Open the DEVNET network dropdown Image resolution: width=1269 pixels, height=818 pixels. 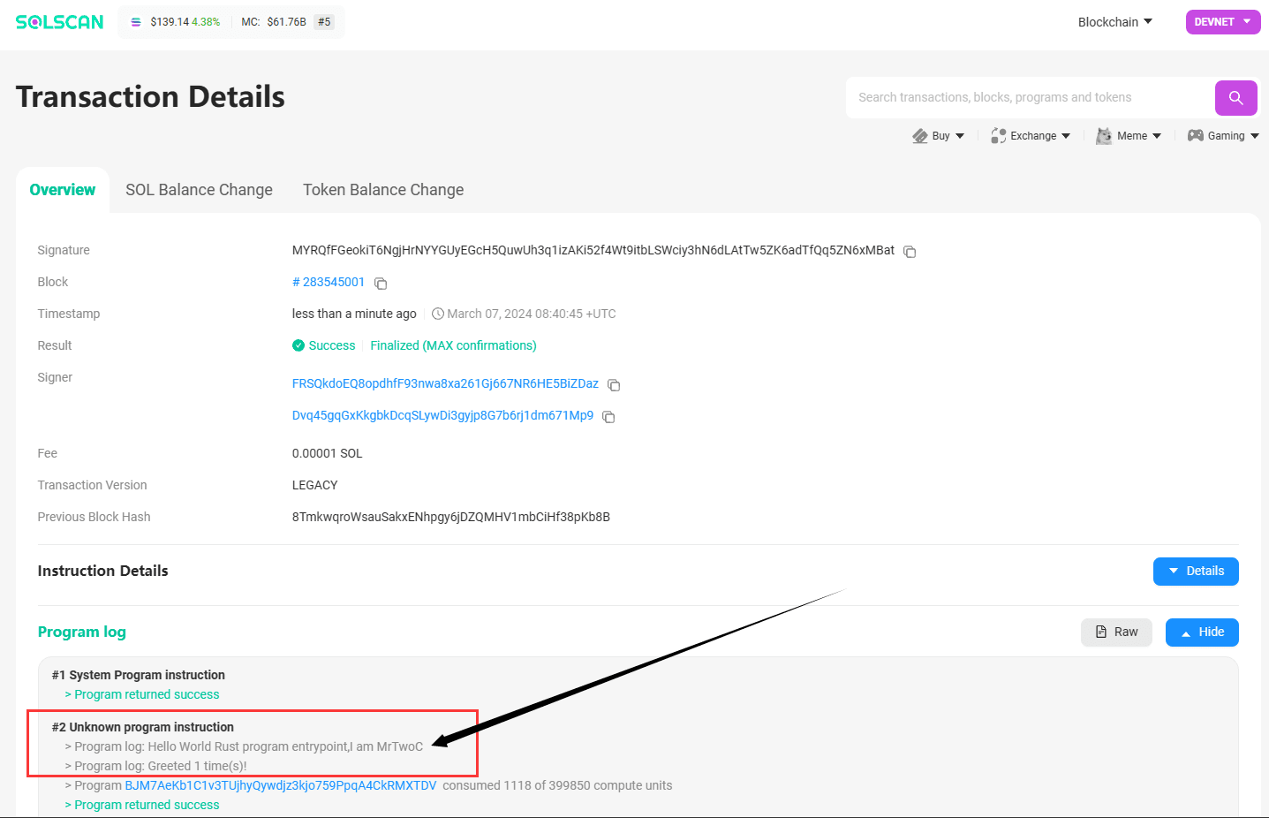click(1222, 22)
